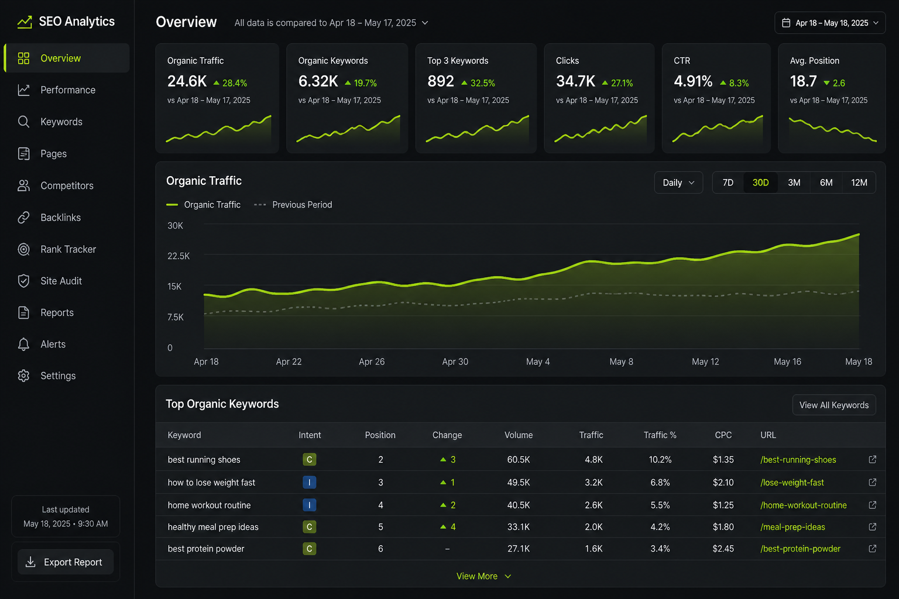The height and width of the screenshot is (599, 899).
Task: Open the /lose-weight-fast URL link
Action: tap(792, 483)
